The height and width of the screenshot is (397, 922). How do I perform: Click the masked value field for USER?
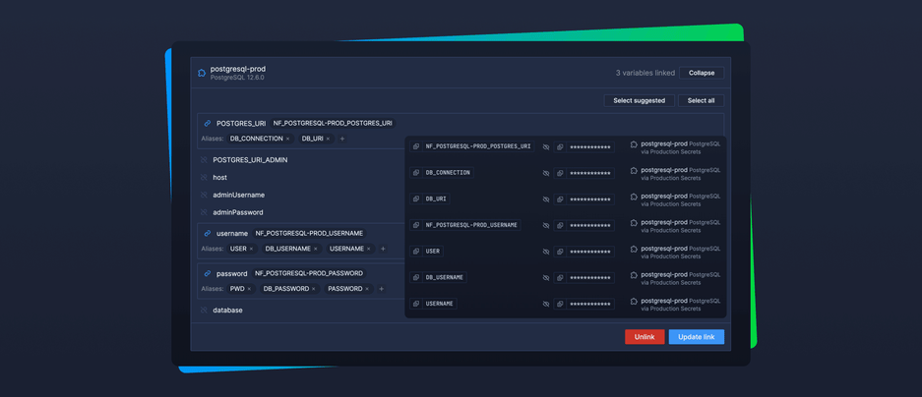point(590,252)
